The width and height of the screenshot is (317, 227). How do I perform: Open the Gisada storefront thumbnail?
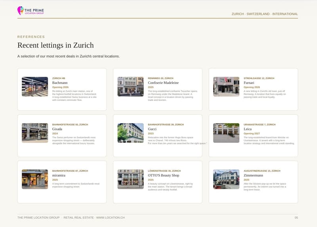pyautogui.click(x=35, y=133)
